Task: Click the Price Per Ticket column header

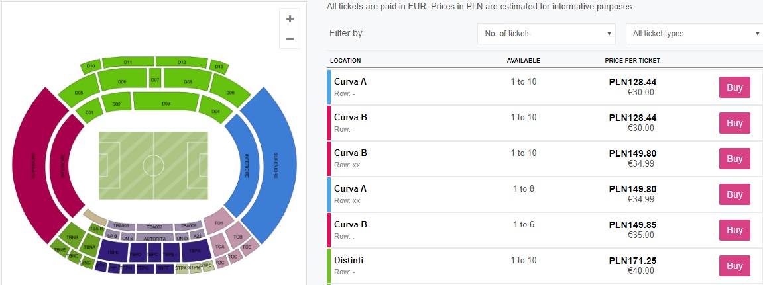Action: point(632,61)
